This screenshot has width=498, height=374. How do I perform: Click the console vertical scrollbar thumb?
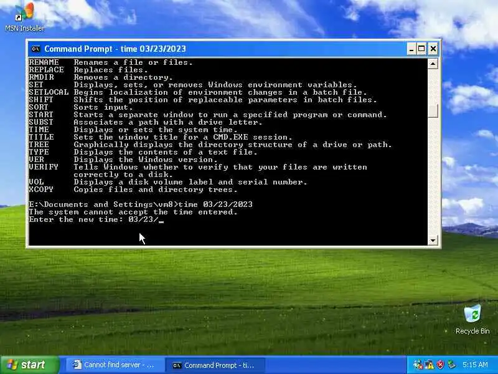click(433, 111)
